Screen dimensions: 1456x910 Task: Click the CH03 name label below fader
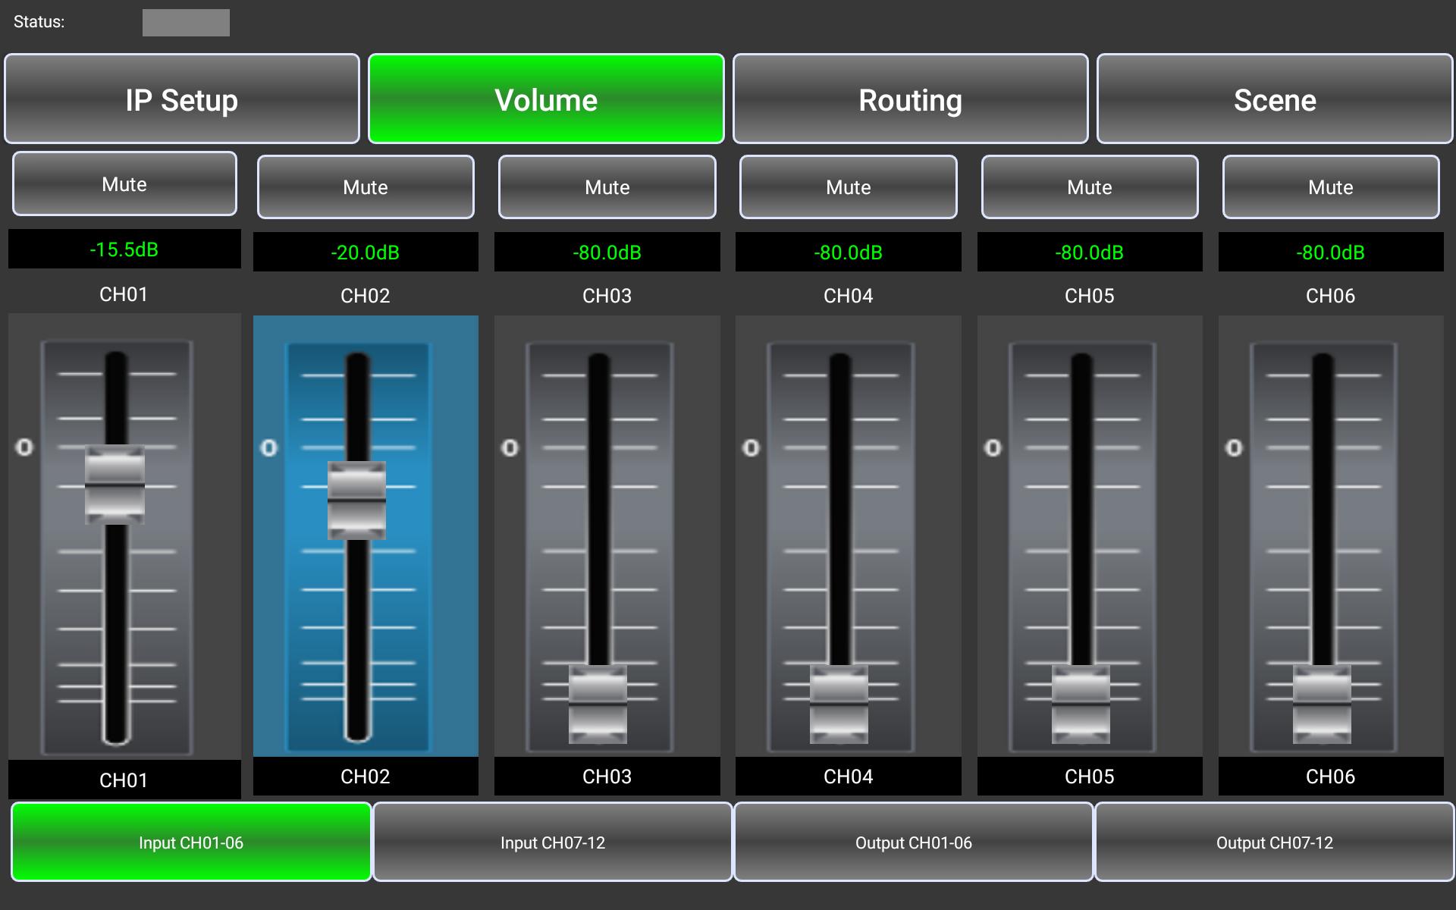(x=607, y=776)
